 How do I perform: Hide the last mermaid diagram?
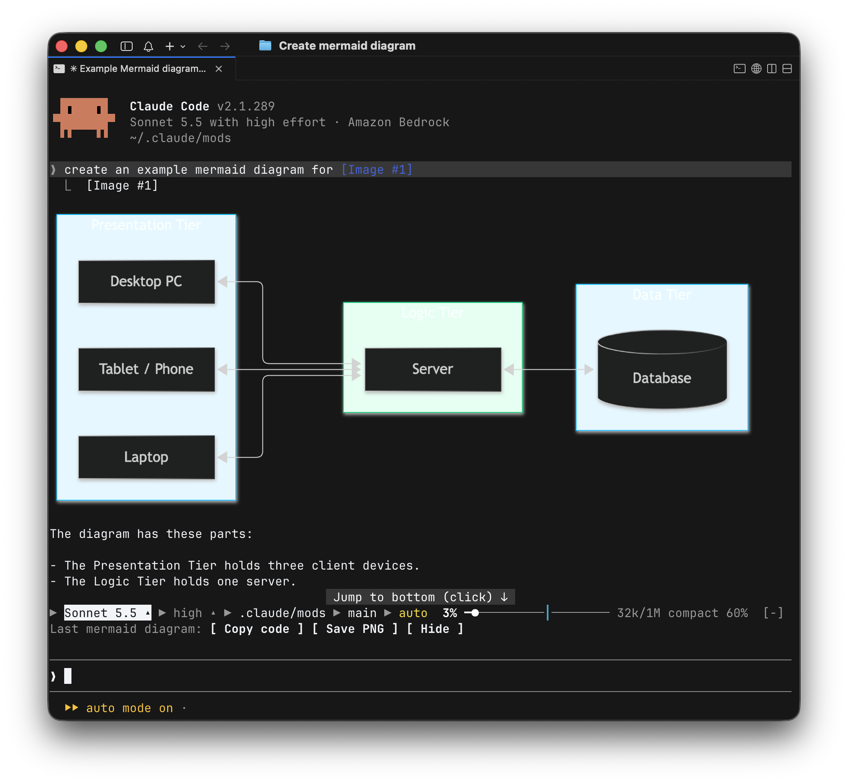(x=435, y=629)
